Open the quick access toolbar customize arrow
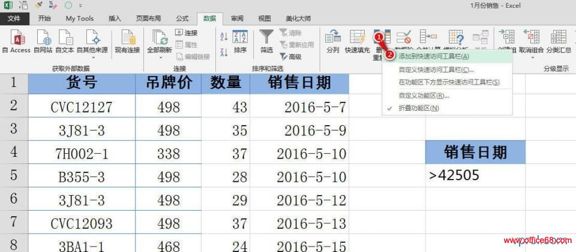Image resolution: width=576 pixels, height=252 pixels. [80, 6]
